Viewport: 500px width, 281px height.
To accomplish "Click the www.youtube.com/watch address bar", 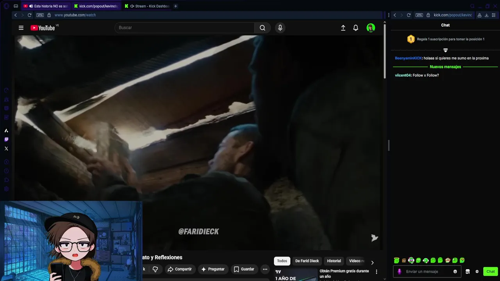I will point(75,15).
